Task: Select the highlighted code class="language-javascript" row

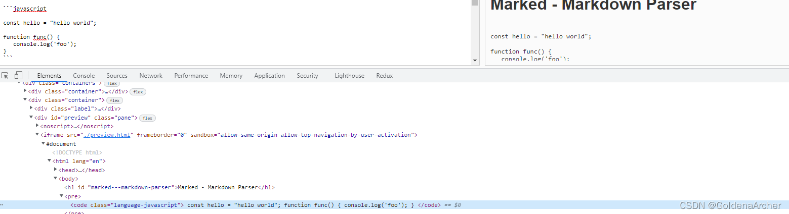Action: click(x=394, y=205)
